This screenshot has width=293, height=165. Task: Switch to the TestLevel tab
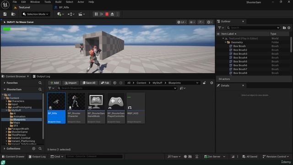[24, 7]
